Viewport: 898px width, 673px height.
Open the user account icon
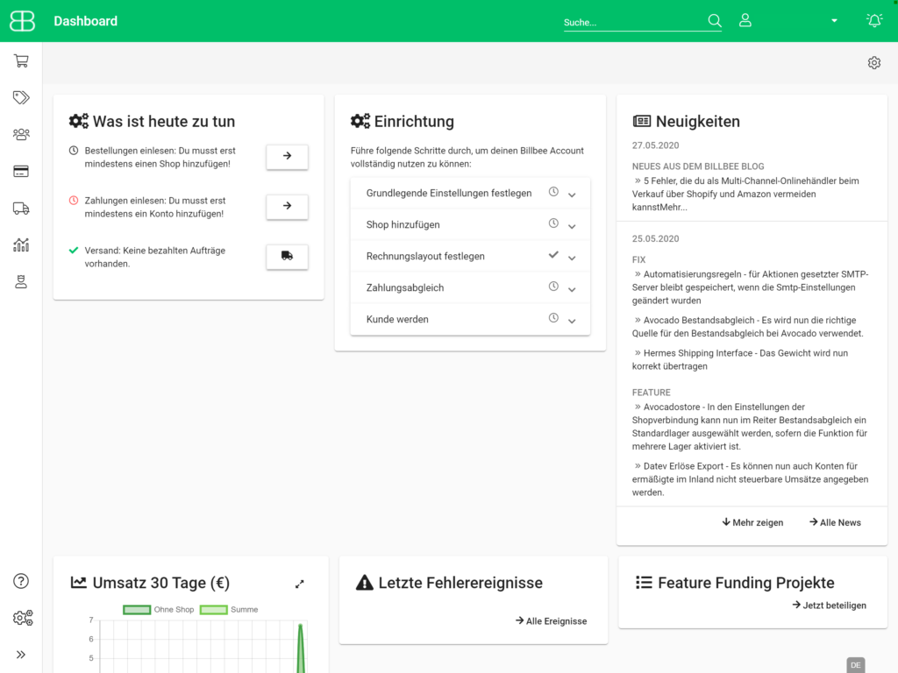point(745,21)
